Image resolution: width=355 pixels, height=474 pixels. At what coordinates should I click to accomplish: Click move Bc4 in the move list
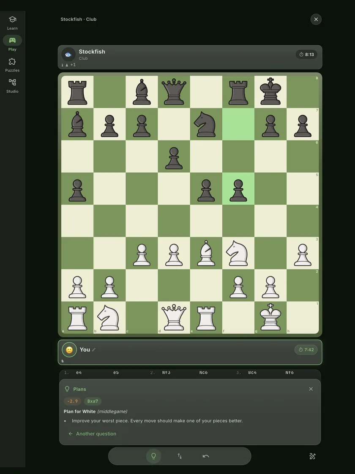(252, 372)
